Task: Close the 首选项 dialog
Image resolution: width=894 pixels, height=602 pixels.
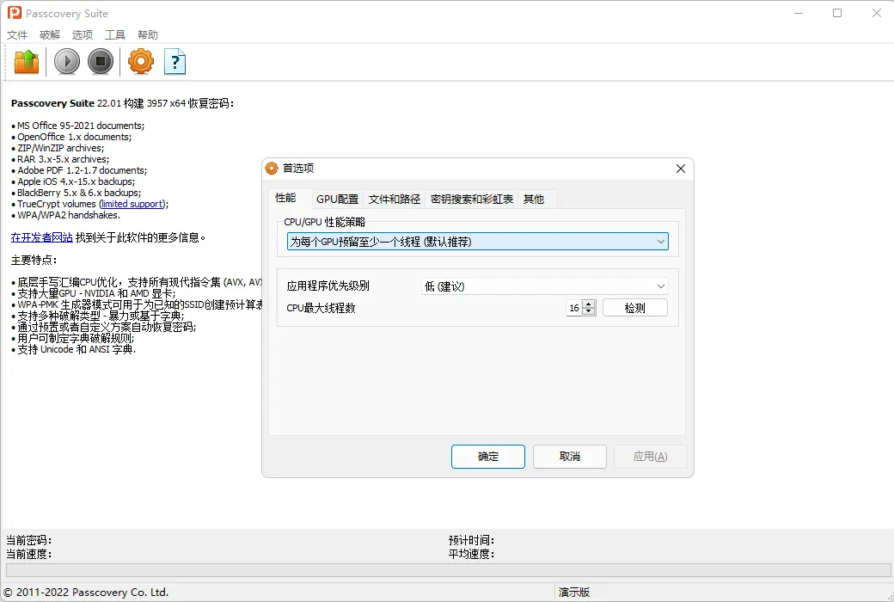Action: [681, 169]
